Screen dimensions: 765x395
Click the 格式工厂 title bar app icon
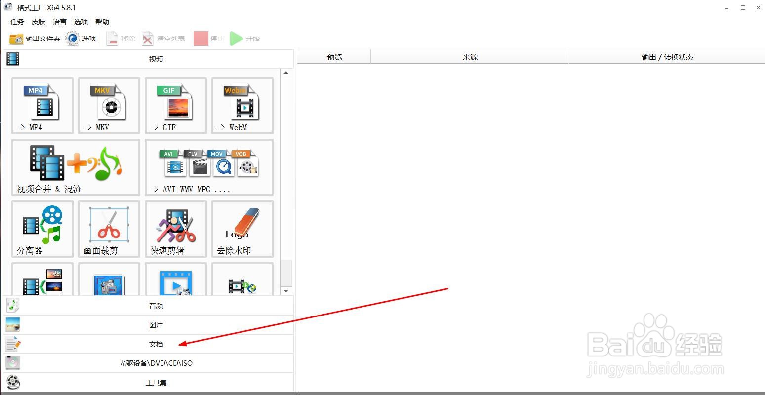click(8, 7)
